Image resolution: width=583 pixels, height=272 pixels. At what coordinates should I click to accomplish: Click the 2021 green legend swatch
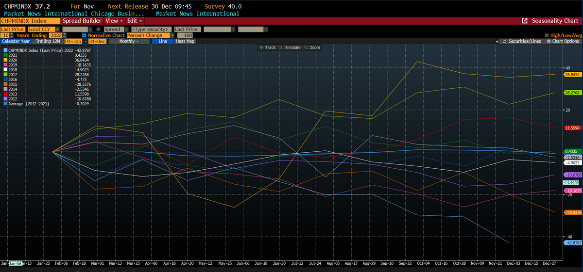(x=5, y=55)
